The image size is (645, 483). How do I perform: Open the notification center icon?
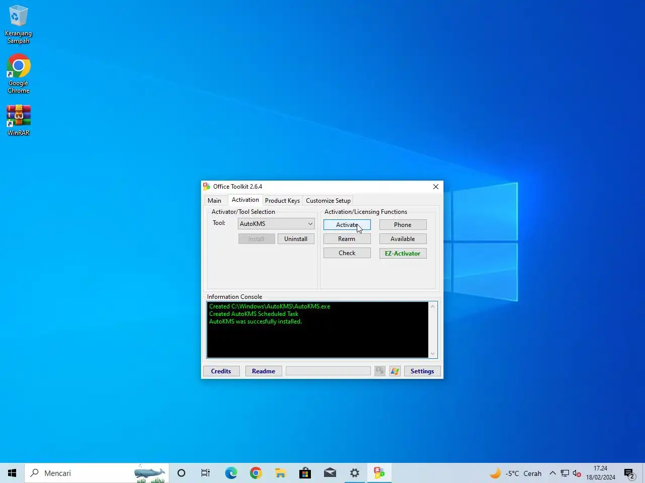tap(629, 473)
